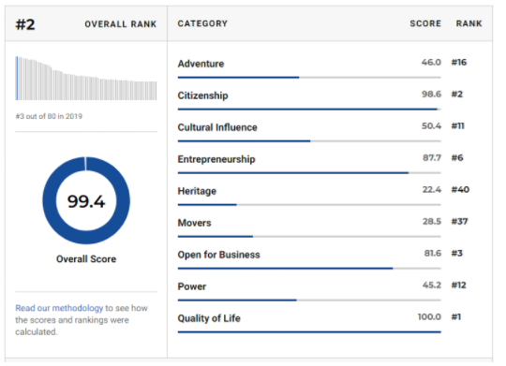Click the CATEGORY column header
This screenshot has height=366, width=506.
pyautogui.click(x=202, y=23)
